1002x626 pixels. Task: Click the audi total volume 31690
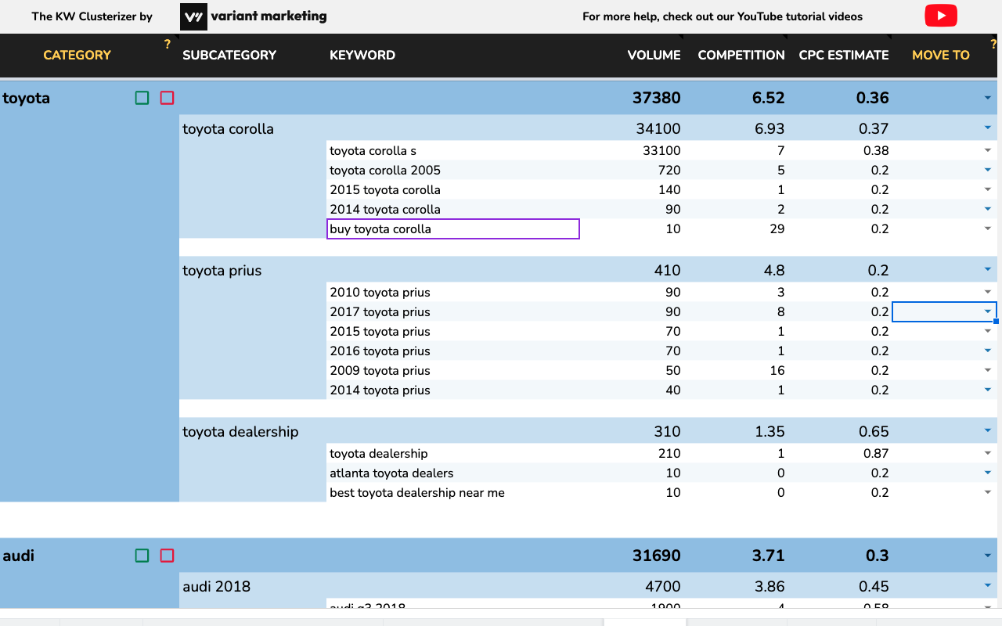point(657,556)
